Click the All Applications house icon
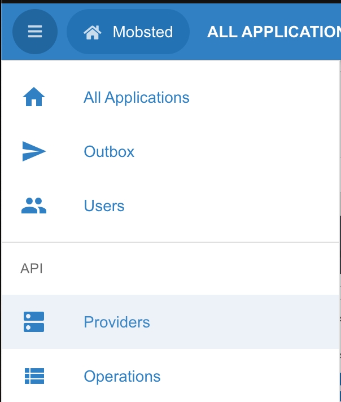Viewport: 341px width, 402px height. click(33, 98)
